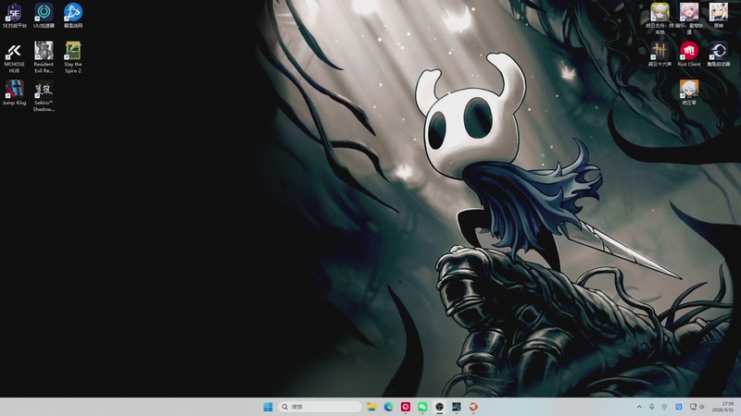Open the network and volume quick settings

[x=697, y=407]
